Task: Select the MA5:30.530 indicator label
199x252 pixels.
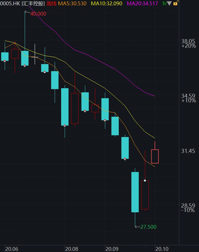Action: click(72, 3)
